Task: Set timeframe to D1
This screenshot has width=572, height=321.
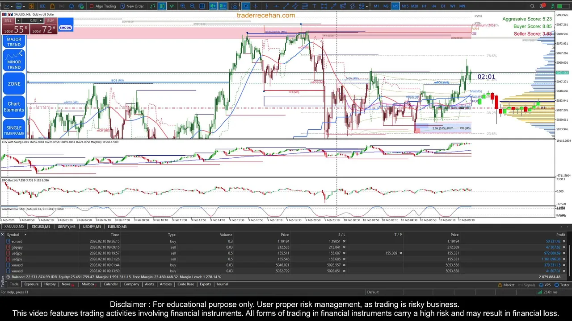Action: click(443, 6)
